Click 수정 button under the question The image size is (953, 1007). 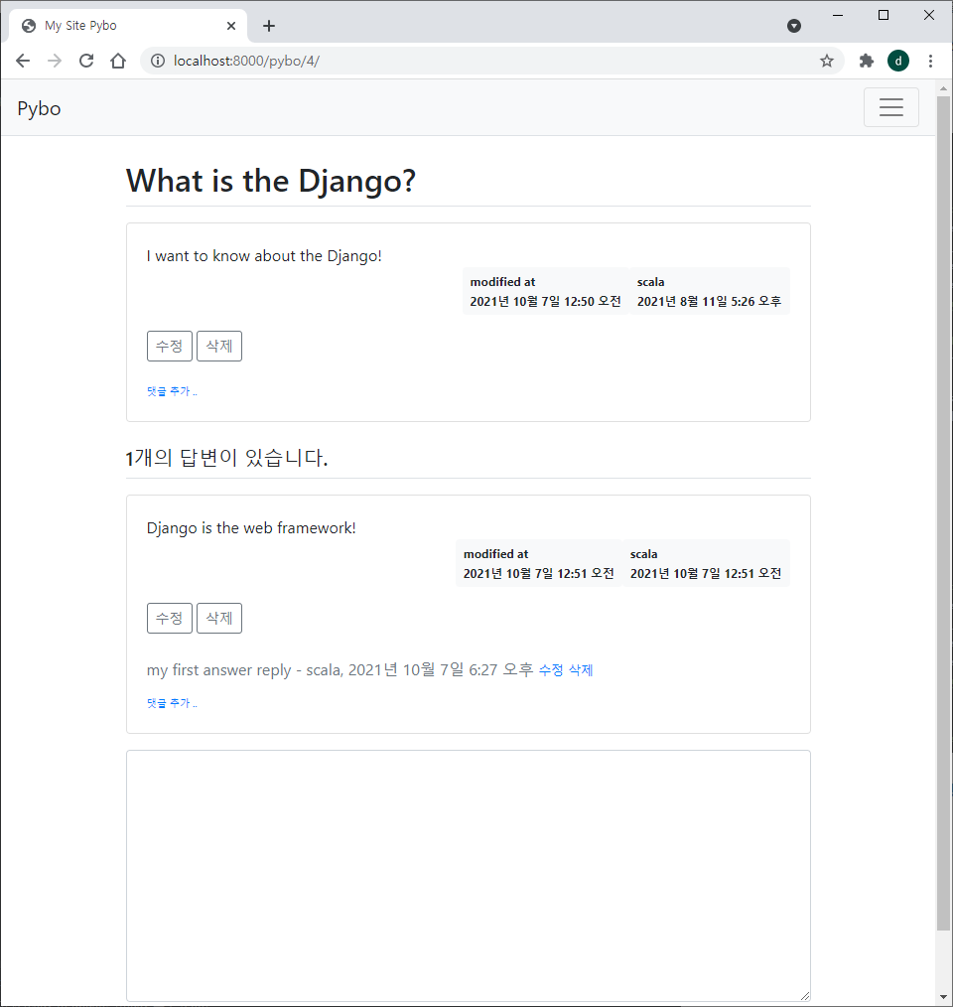[x=170, y=347]
